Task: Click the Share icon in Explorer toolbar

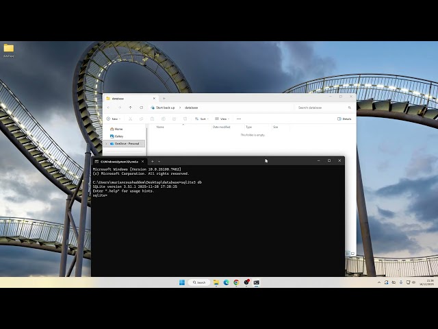Action: 174,119
